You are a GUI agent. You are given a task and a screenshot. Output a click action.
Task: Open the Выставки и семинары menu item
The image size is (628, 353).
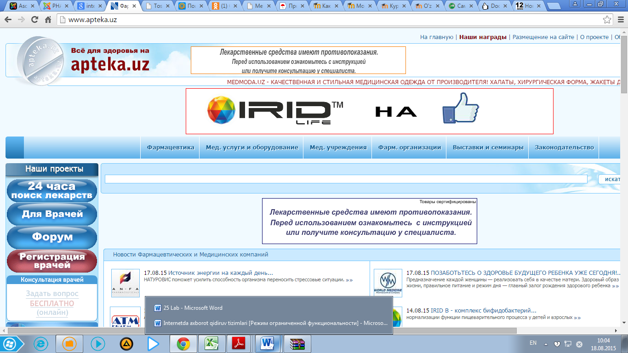[x=488, y=148]
